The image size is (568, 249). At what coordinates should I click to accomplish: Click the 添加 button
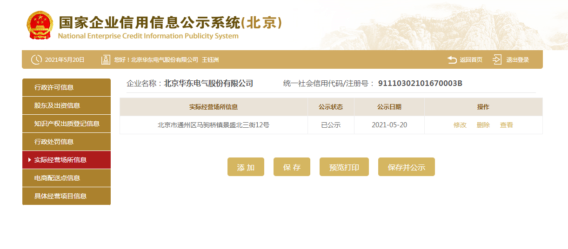click(246, 167)
